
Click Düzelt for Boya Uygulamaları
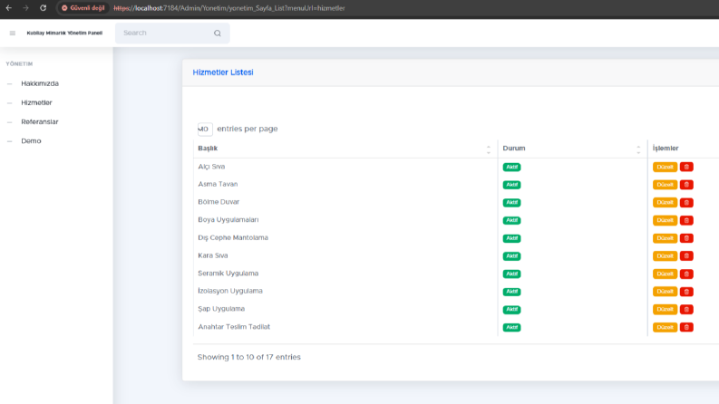665,220
